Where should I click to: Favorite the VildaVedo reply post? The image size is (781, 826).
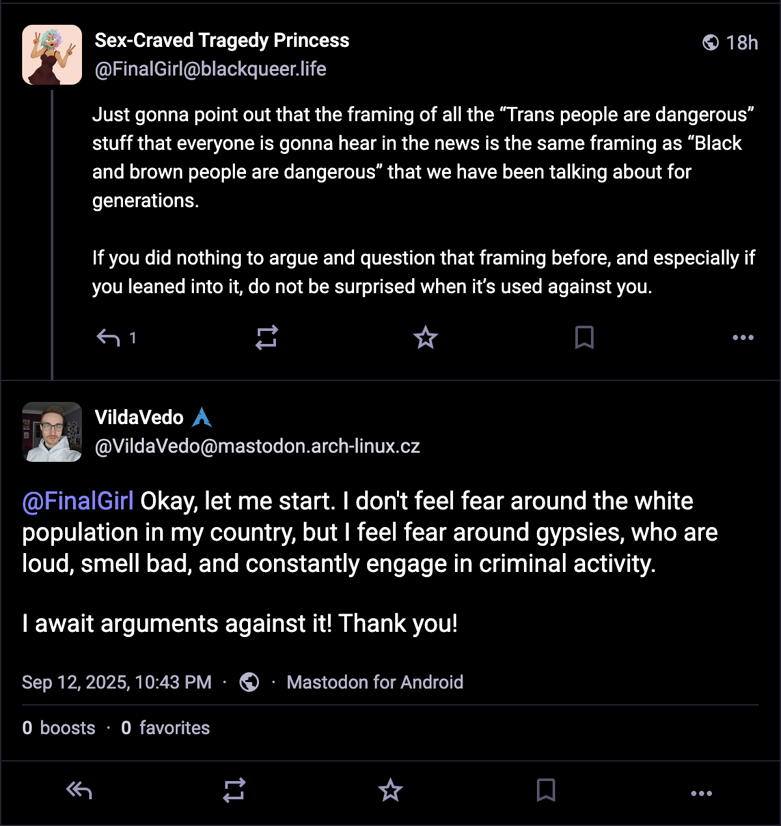(x=390, y=791)
